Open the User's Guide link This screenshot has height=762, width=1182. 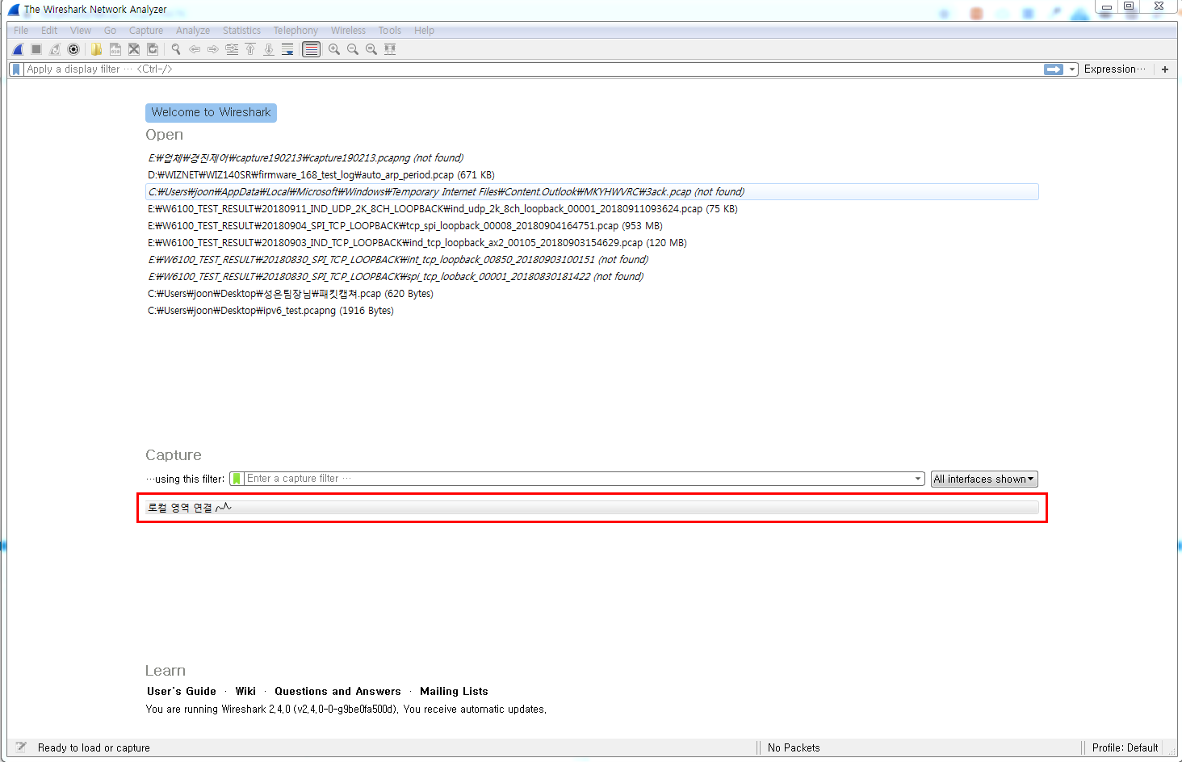point(182,691)
